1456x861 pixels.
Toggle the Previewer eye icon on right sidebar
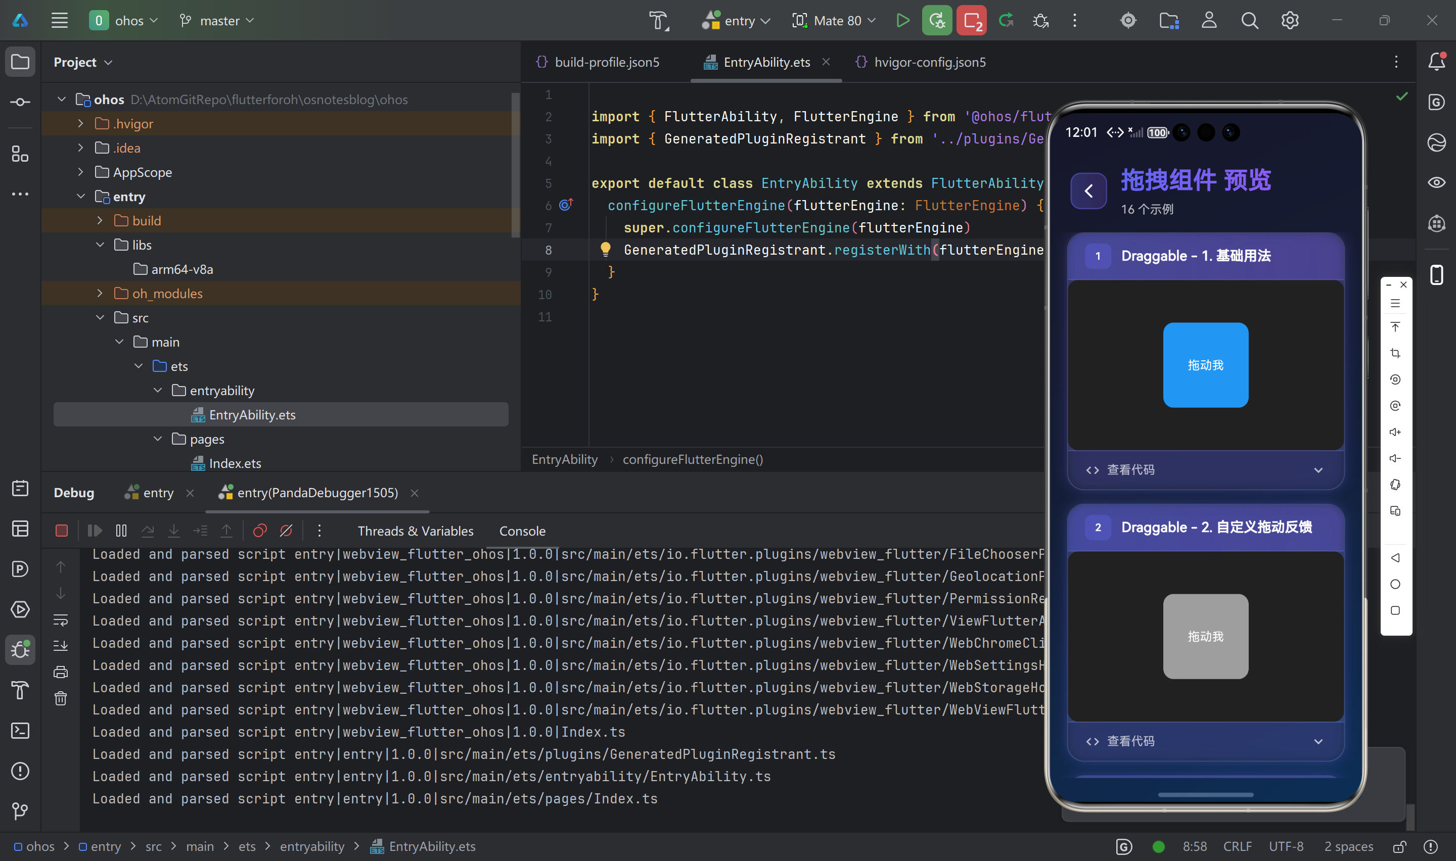(1436, 183)
